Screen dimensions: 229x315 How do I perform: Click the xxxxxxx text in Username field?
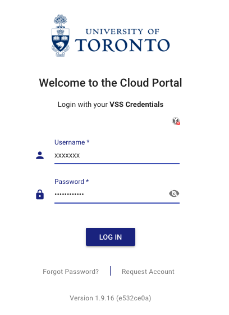click(67, 155)
